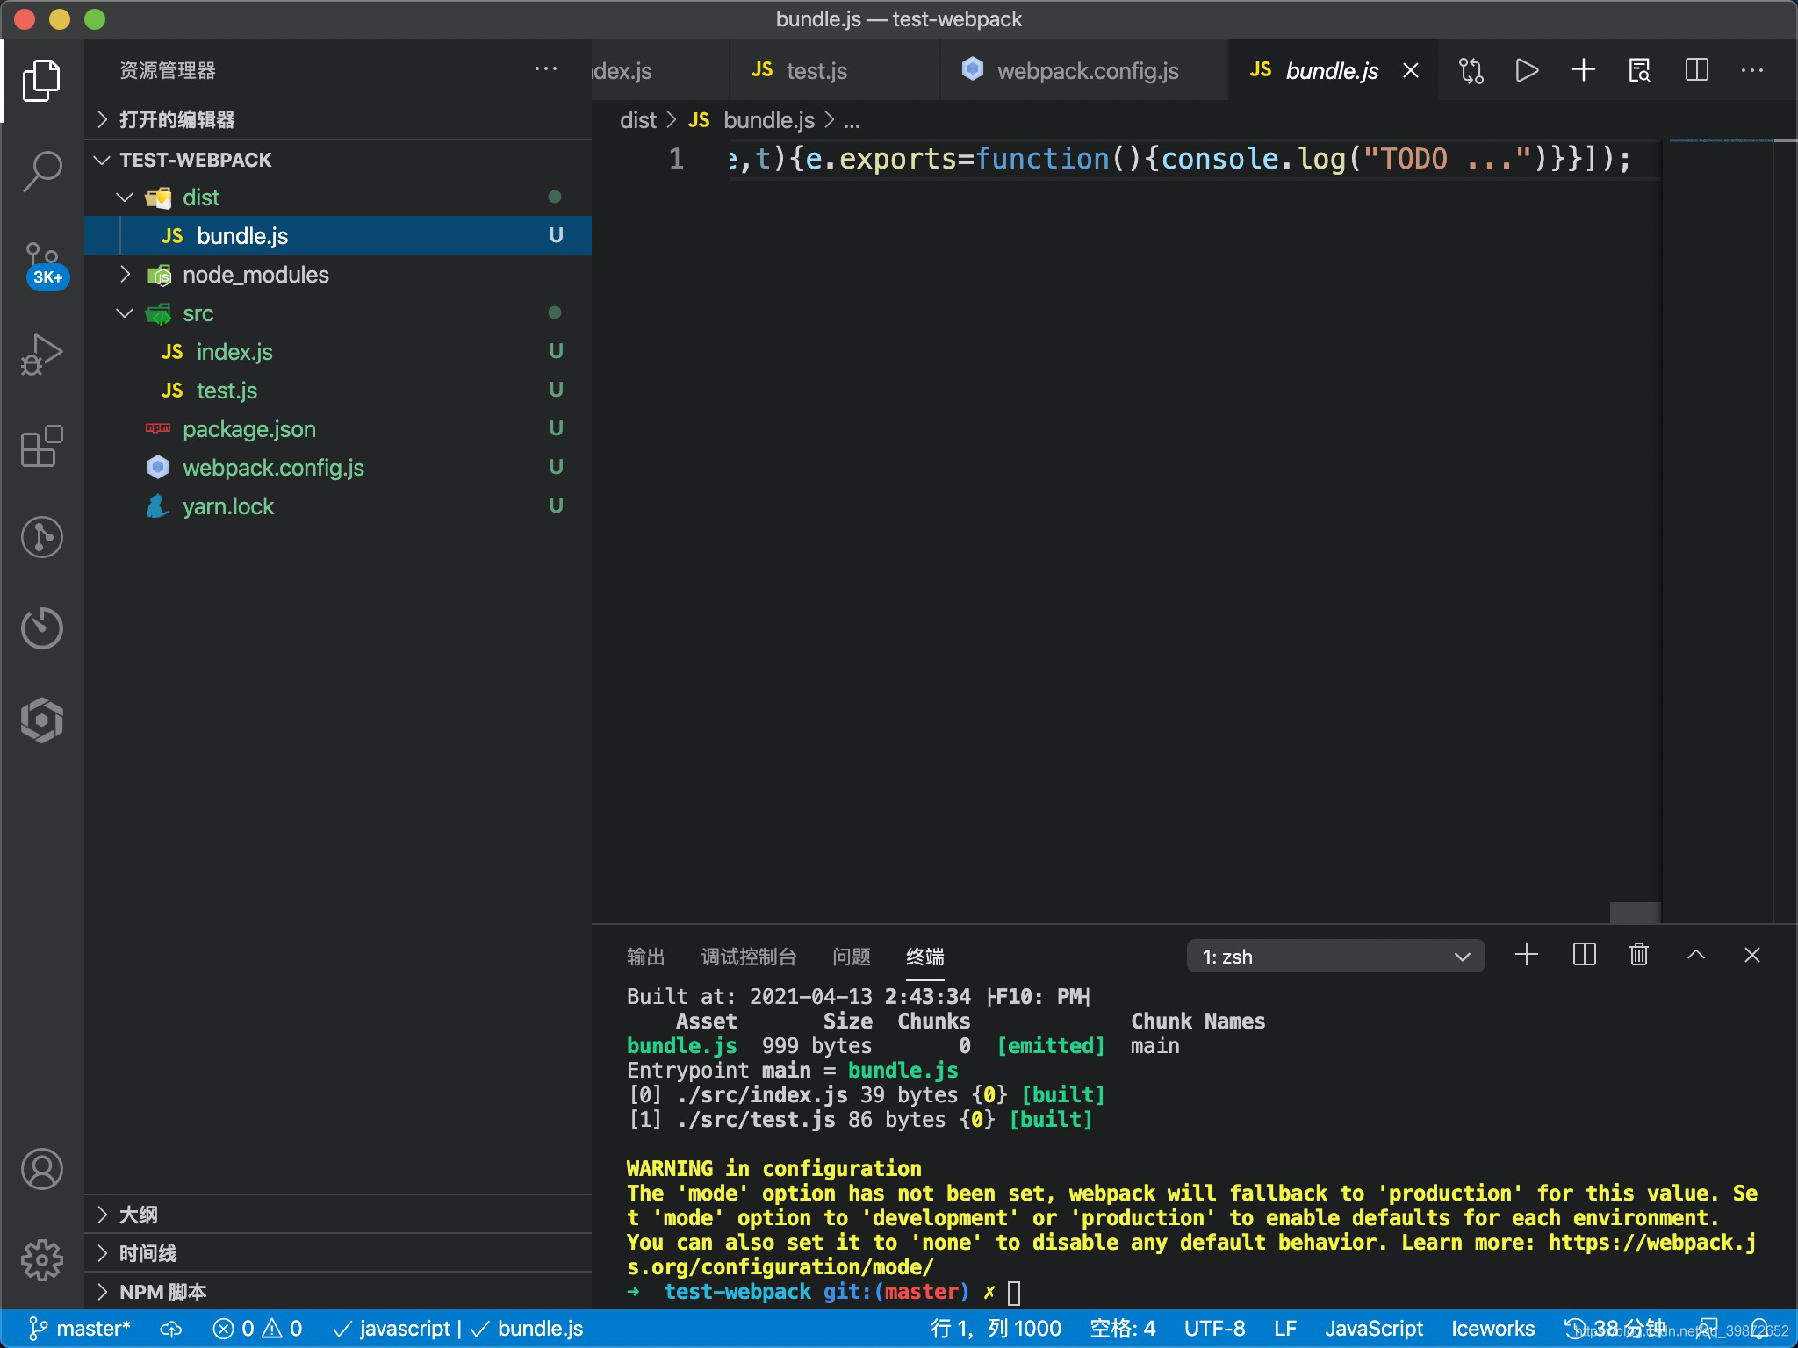The height and width of the screenshot is (1348, 1798).
Task: Close the bundle.js editor tab
Action: 1411,70
